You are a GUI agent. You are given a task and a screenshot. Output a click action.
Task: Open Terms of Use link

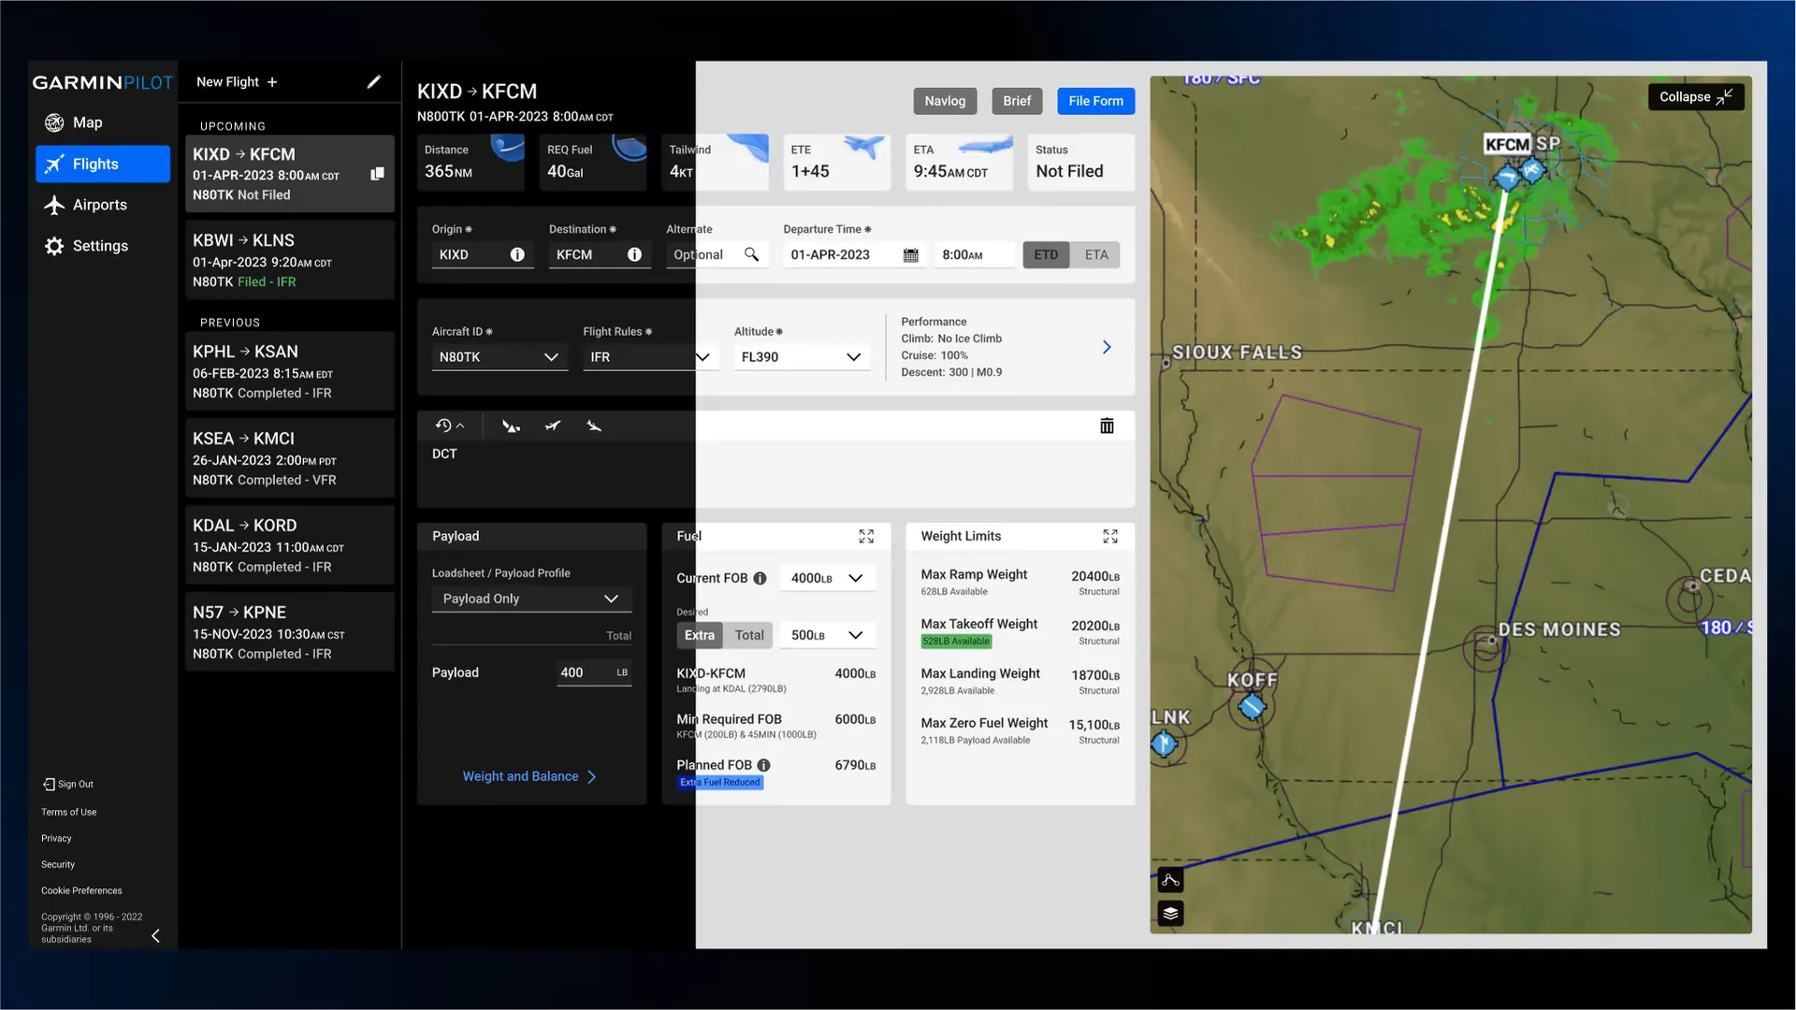68,812
